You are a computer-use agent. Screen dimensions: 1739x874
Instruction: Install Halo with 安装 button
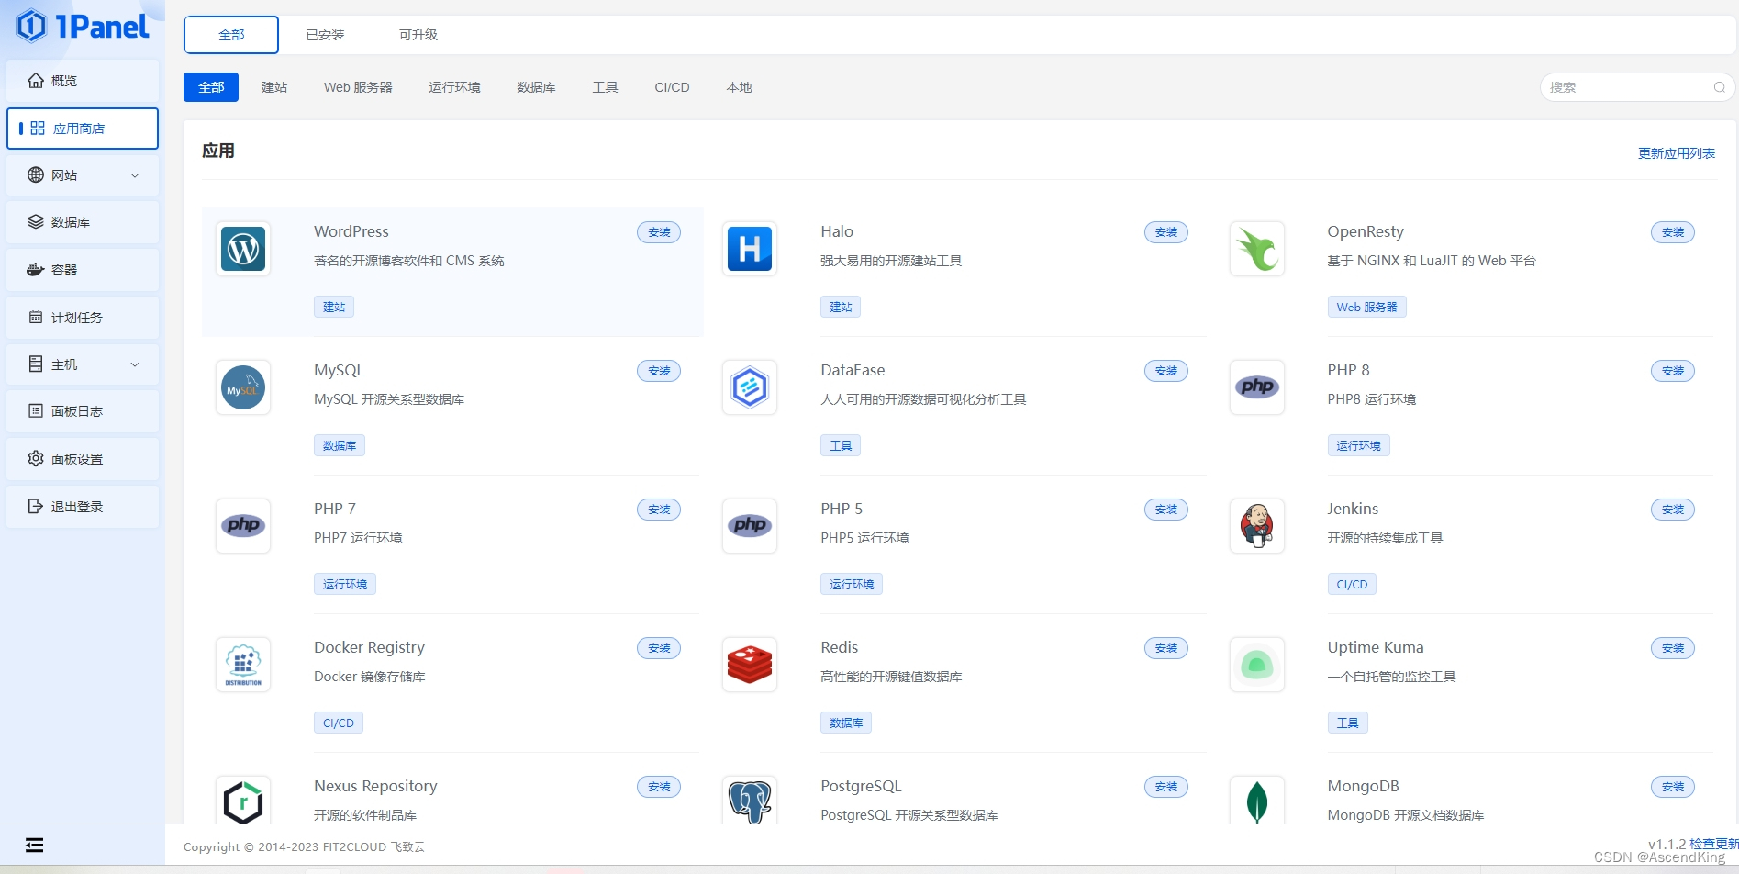[x=1166, y=232]
